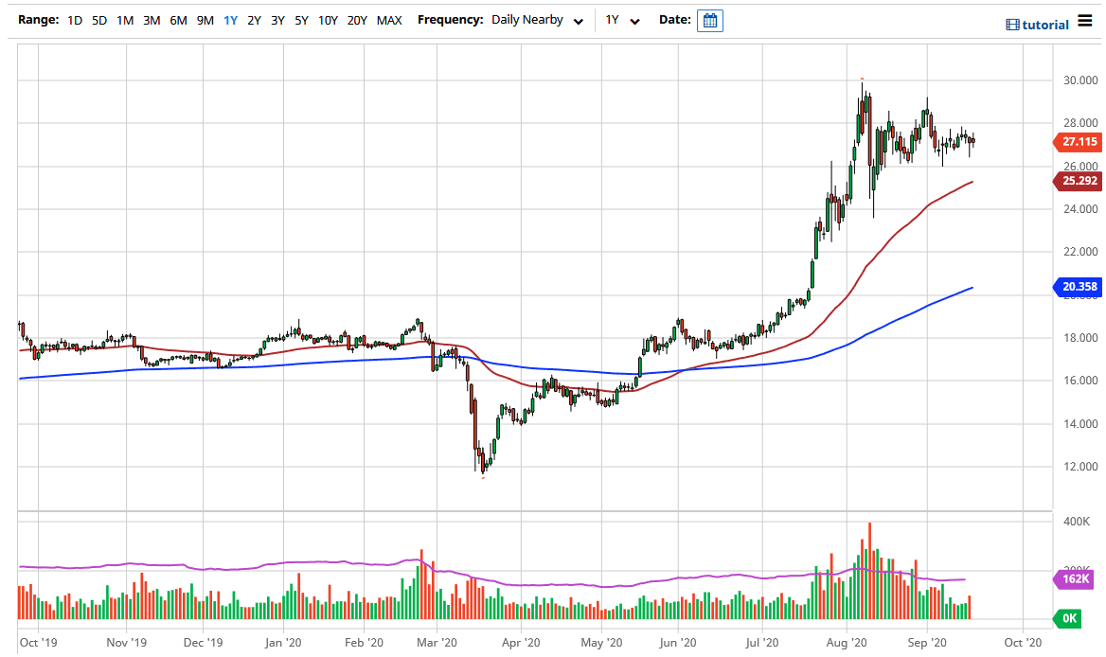
Task: Select the 10Y range button
Action: 328,20
